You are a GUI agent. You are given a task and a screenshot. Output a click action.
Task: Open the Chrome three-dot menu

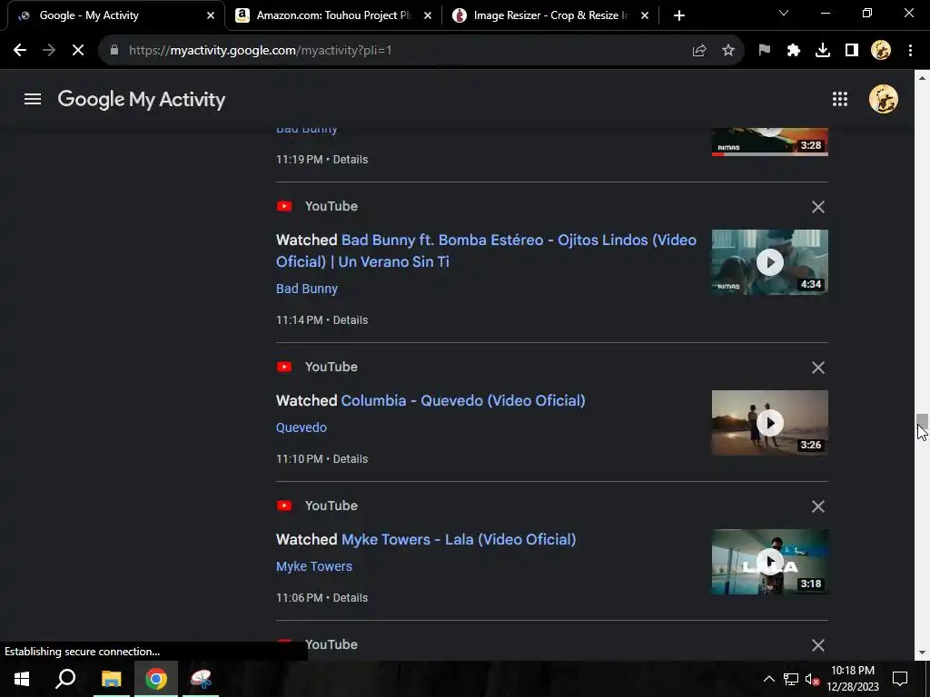point(910,51)
